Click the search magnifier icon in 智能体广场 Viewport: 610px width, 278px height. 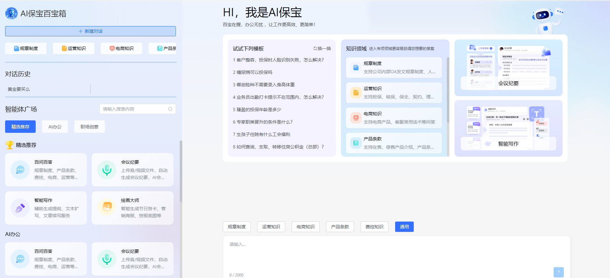(x=170, y=109)
